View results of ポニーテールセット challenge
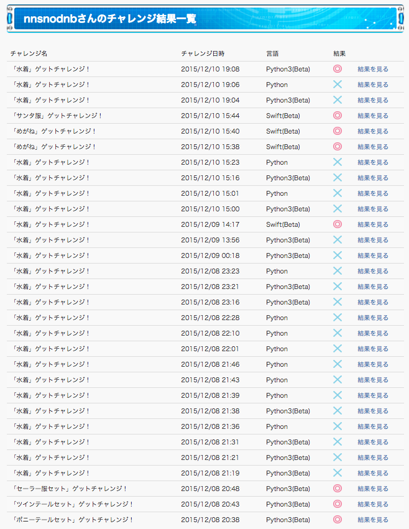This screenshot has height=529, width=409. [373, 520]
